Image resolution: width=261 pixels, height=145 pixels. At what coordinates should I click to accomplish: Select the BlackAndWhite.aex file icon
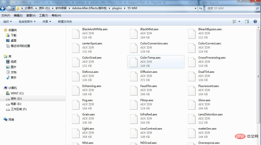pos(76,33)
